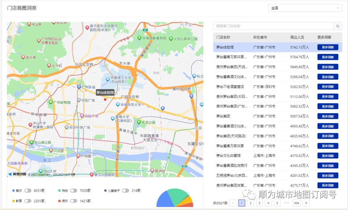This screenshot has height=210, width=348.
Task: Click the 中山大学 metro station icon
Action: click(40, 171)
